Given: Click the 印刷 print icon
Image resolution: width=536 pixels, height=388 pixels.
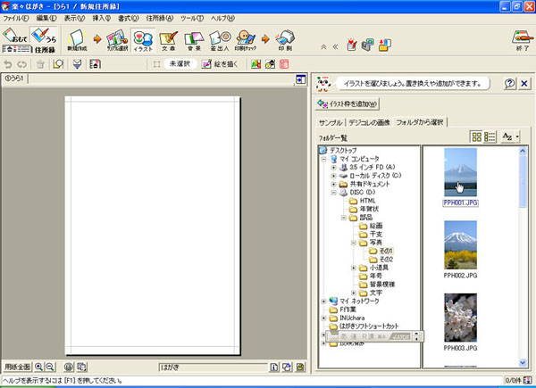Looking at the screenshot, I should (284, 40).
